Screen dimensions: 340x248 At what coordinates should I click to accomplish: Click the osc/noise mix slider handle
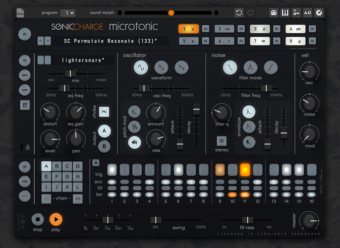70,73
